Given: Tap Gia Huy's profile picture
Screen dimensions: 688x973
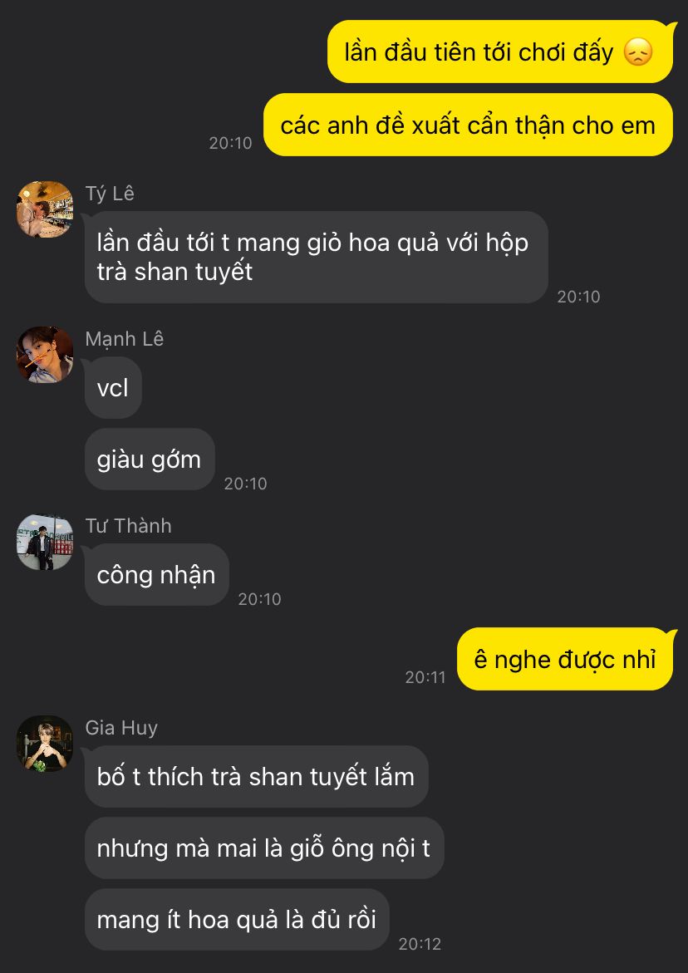Looking at the screenshot, I should click(x=45, y=744).
